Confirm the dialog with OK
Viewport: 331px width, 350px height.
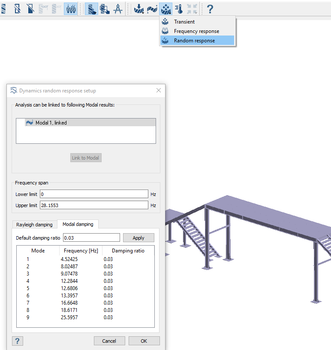pyautogui.click(x=144, y=341)
